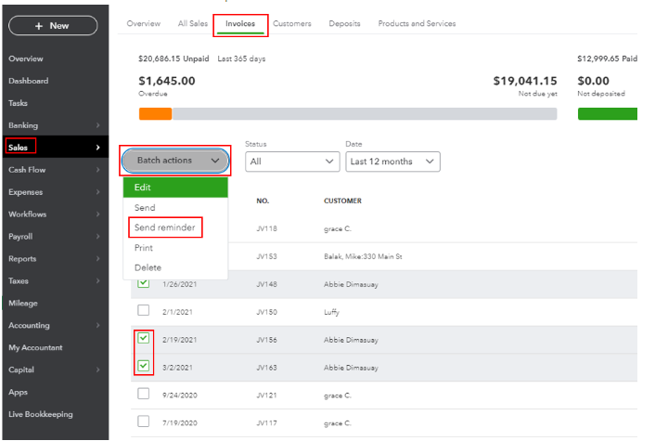This screenshot has width=668, height=441.
Task: Uncheck invoice JV163 checkbox
Action: click(x=143, y=366)
